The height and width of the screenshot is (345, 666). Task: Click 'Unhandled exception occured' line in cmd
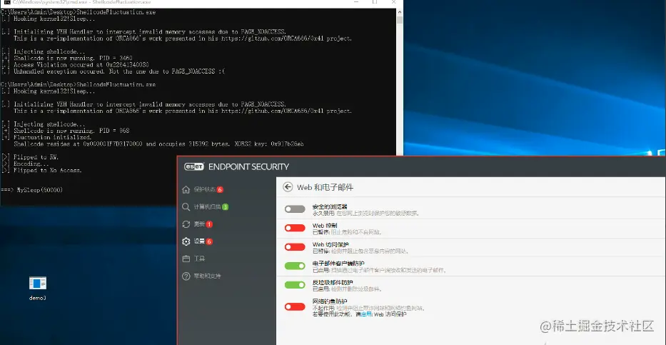click(x=113, y=71)
